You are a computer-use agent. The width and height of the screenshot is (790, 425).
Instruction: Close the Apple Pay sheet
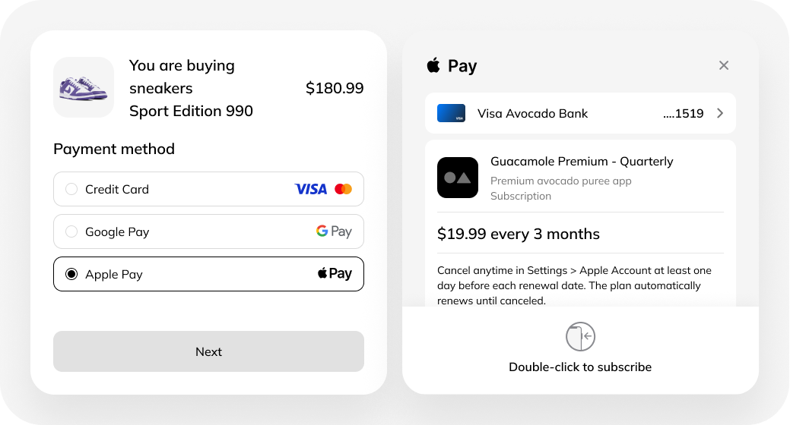point(724,65)
